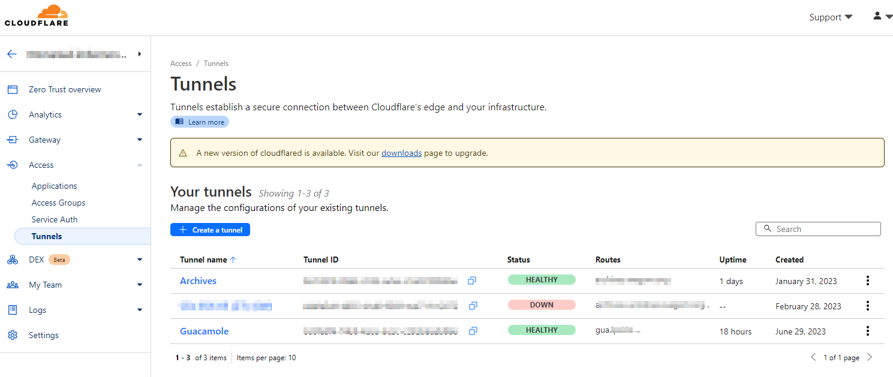Open the Support dropdown menu
The image size is (893, 377).
831,17
